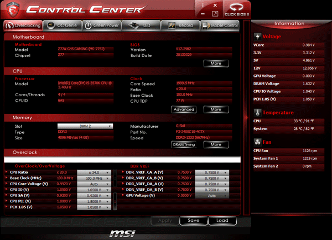The height and width of the screenshot is (240, 332).
Task: Click the CPU section header
Action: click(122, 71)
